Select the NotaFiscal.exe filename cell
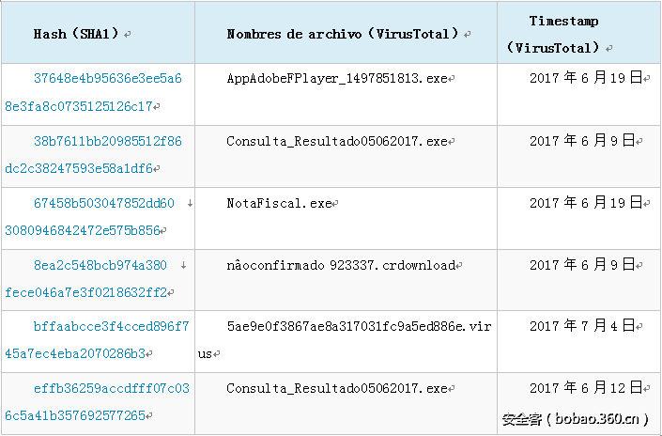The height and width of the screenshot is (436, 662). click(281, 203)
